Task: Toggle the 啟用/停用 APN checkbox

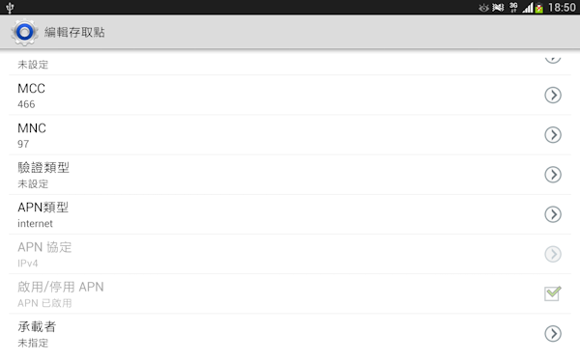Action: pyautogui.click(x=553, y=293)
